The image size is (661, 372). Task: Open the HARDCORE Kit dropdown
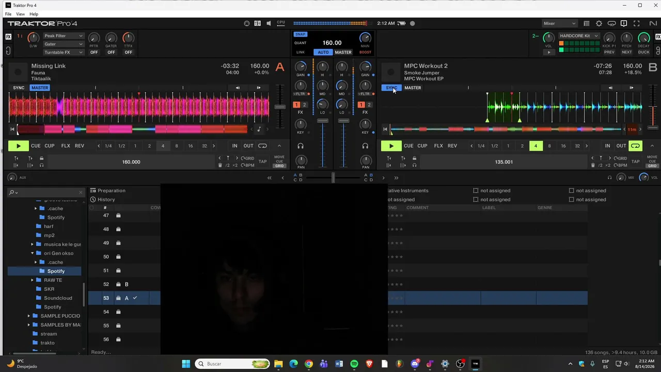579,36
